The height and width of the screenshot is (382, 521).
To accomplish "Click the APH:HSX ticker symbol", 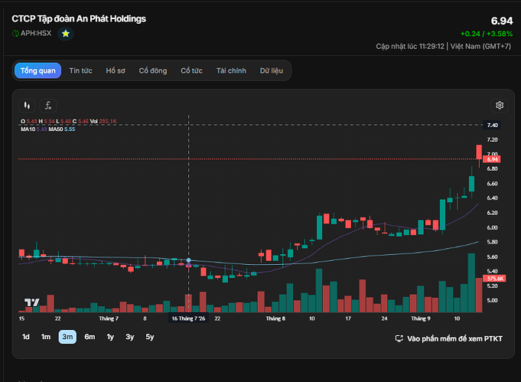I will click(x=36, y=33).
